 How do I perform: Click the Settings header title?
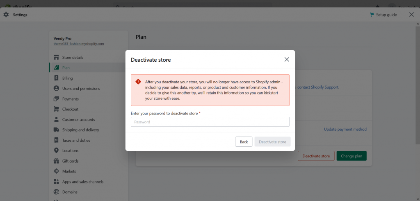pos(20,15)
